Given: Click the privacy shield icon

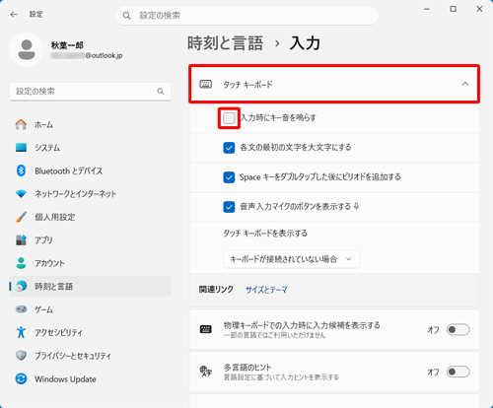Looking at the screenshot, I should pyautogui.click(x=21, y=356).
